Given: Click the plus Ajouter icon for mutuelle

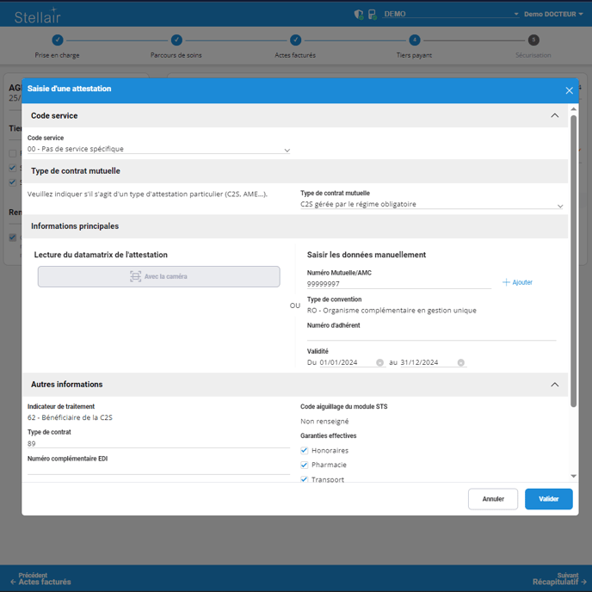Looking at the screenshot, I should click(x=507, y=282).
